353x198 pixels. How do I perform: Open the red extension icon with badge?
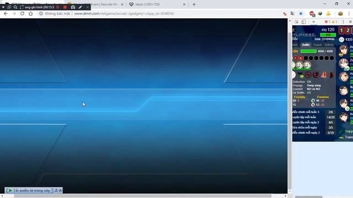point(312,14)
